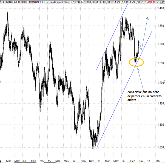This screenshot has height=163, width=165.
Task: Click the year 15 time axis label
Action: (49, 161)
